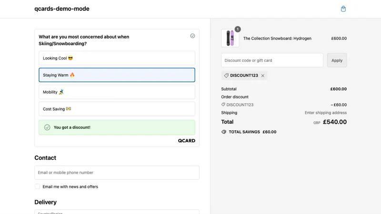Click the GBP currency label
The width and height of the screenshot is (381, 214).
(317, 123)
